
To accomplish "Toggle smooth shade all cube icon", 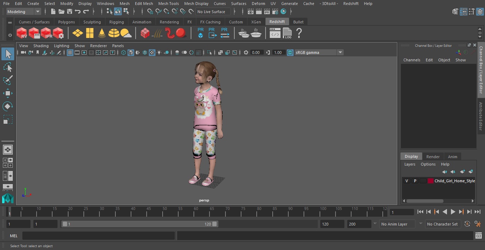I will click(131, 52).
